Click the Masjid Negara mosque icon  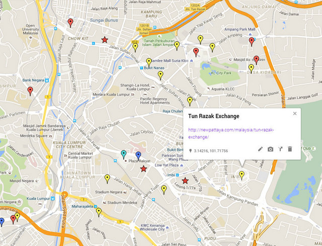[37, 181]
